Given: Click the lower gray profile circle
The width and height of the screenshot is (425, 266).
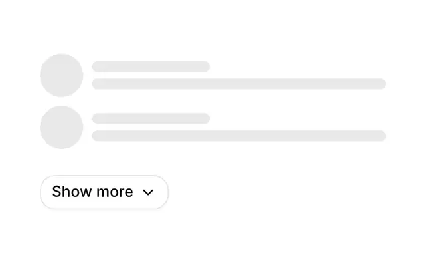Looking at the screenshot, I should point(62,127).
